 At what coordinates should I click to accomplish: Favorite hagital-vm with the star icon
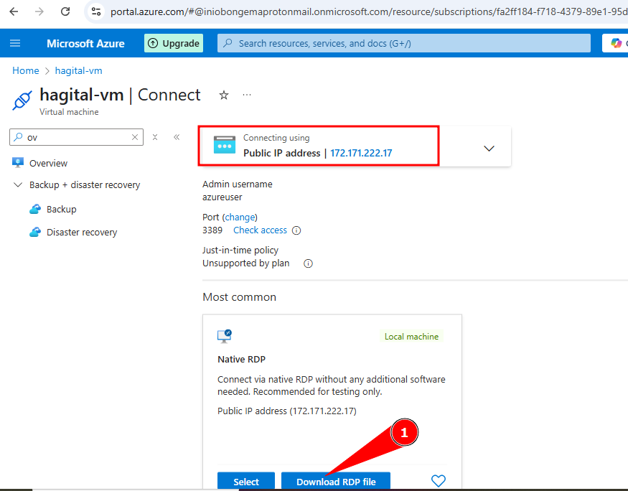coord(224,95)
